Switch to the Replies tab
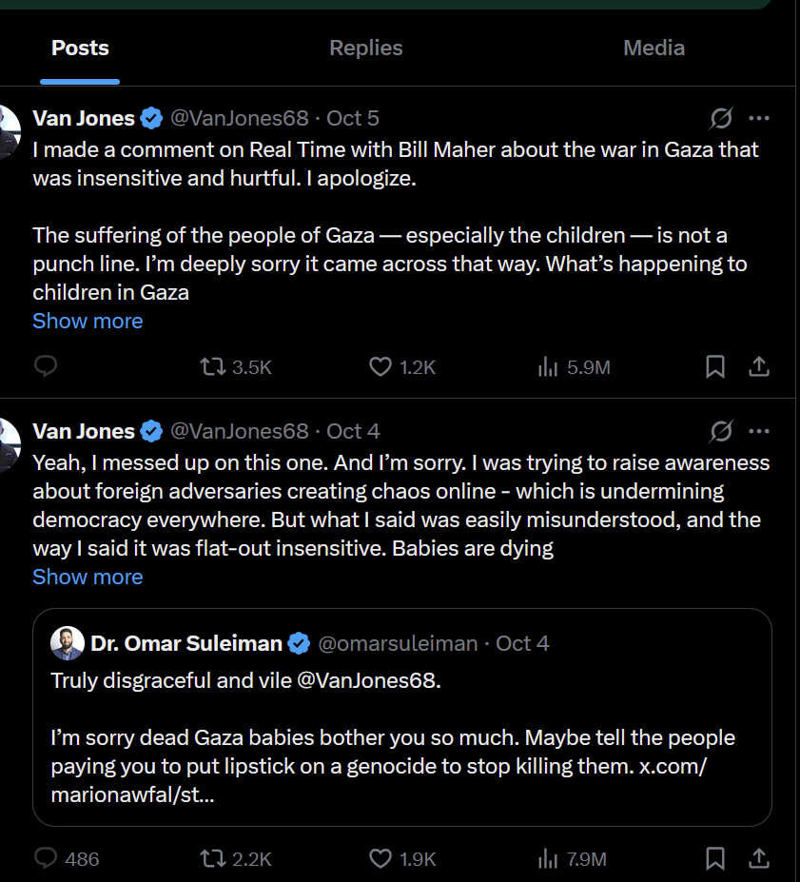The width and height of the screenshot is (800, 882). click(x=366, y=48)
